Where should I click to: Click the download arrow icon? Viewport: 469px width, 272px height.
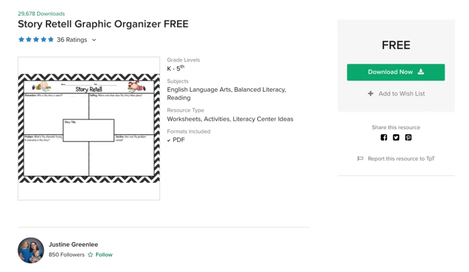coord(421,72)
